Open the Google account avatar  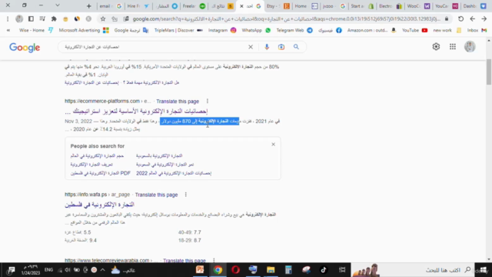[470, 46]
